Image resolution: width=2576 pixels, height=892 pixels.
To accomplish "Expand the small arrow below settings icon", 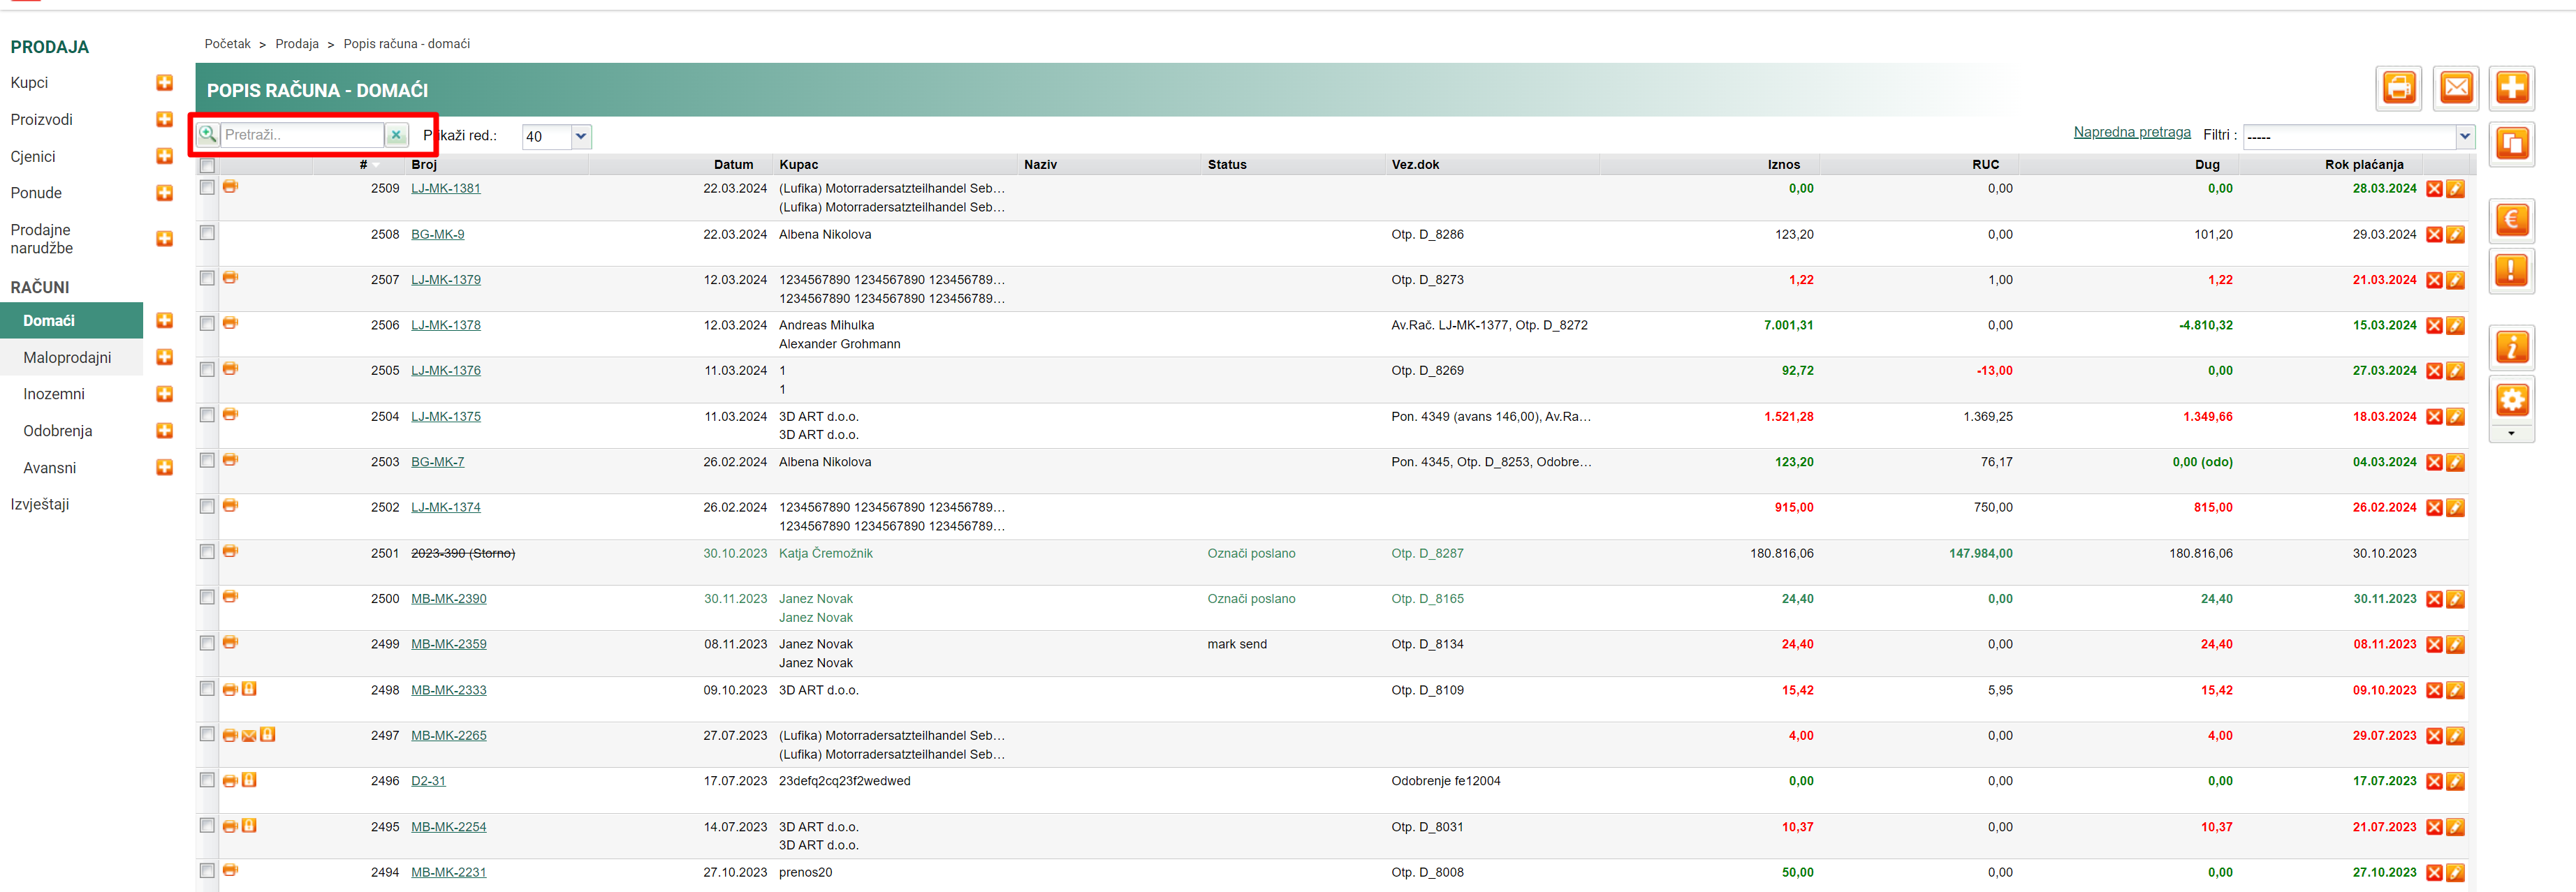I will pyautogui.click(x=2511, y=433).
